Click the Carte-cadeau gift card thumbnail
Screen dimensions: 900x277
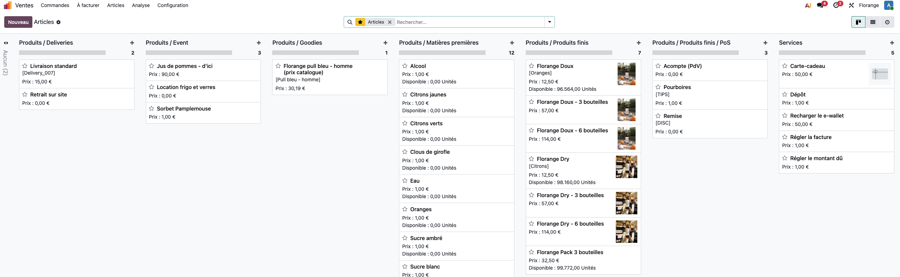coord(880,74)
